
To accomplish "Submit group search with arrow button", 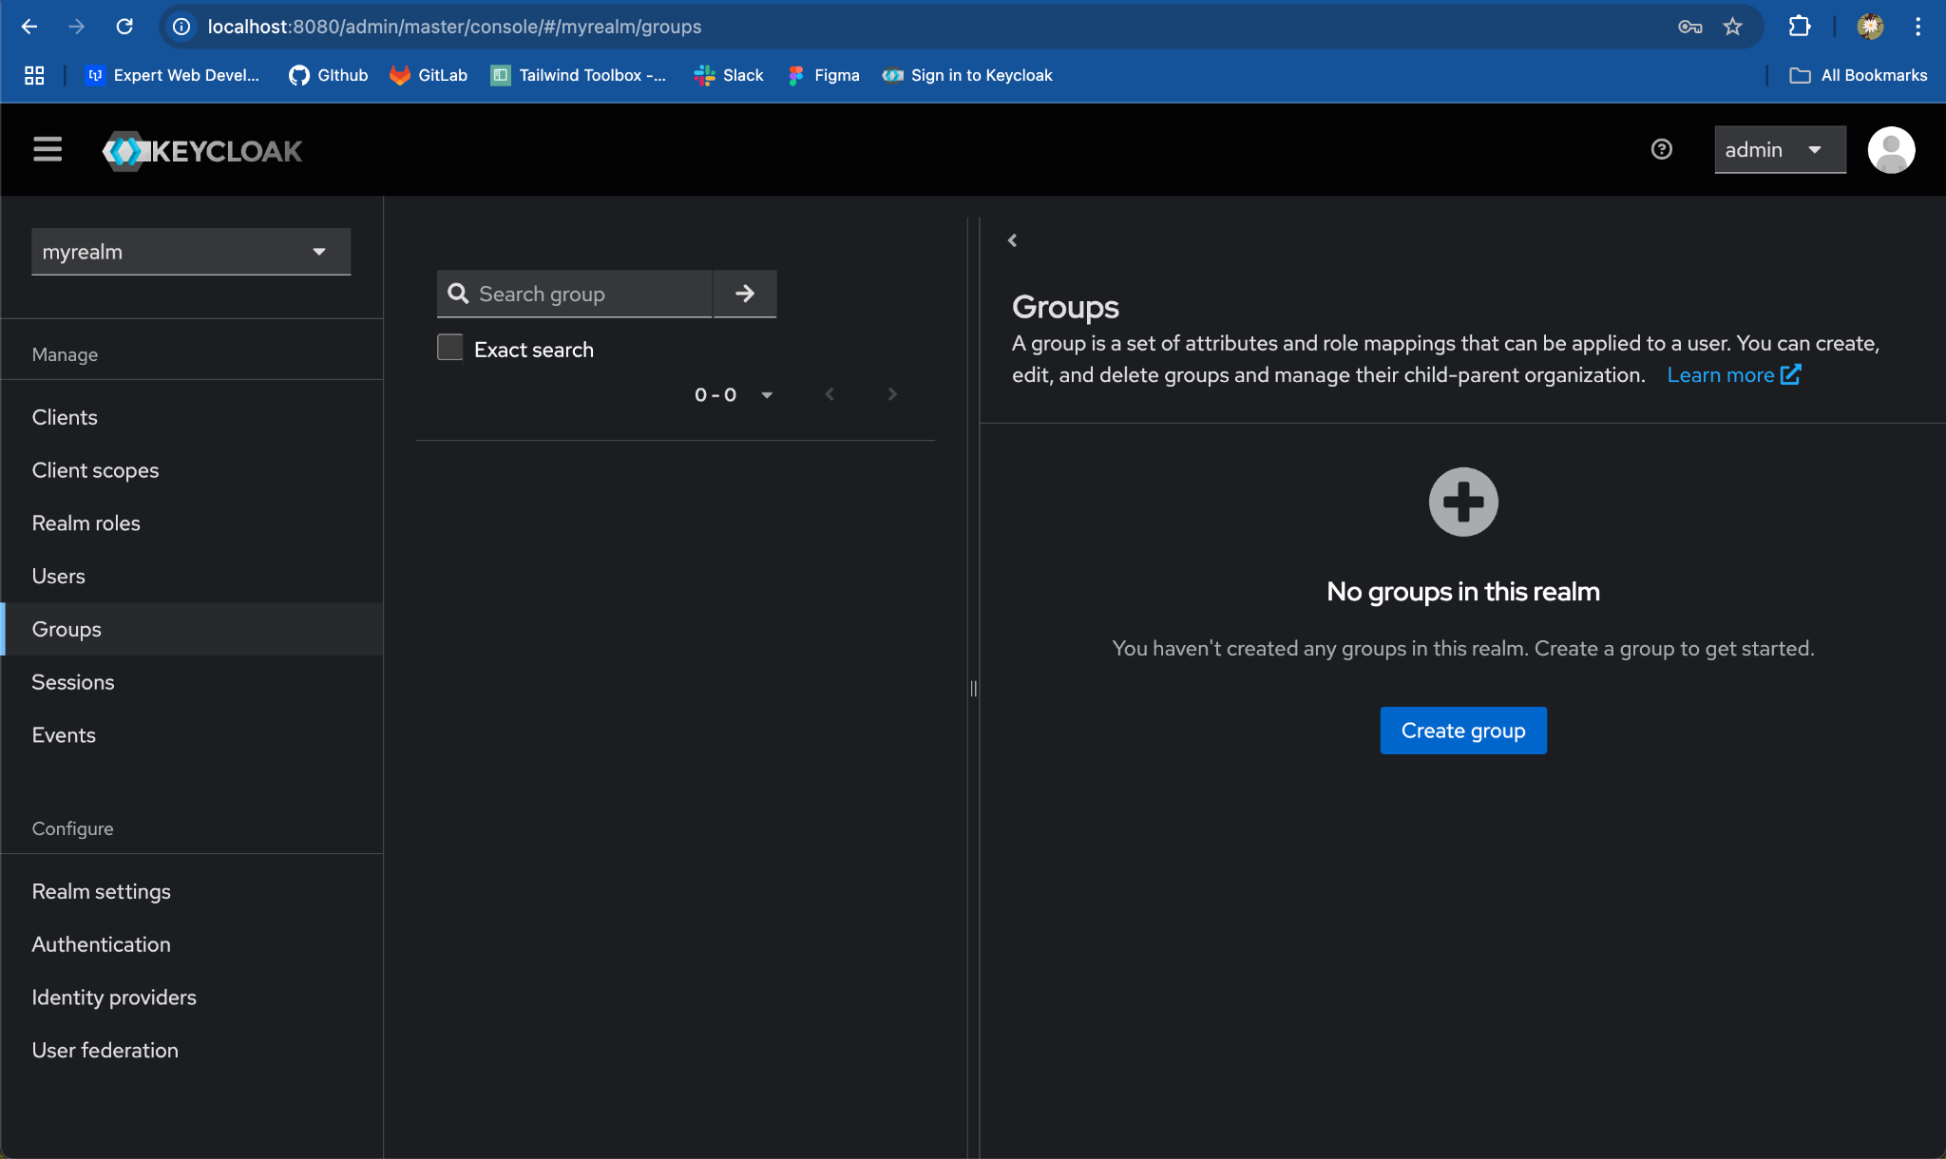I will [745, 294].
